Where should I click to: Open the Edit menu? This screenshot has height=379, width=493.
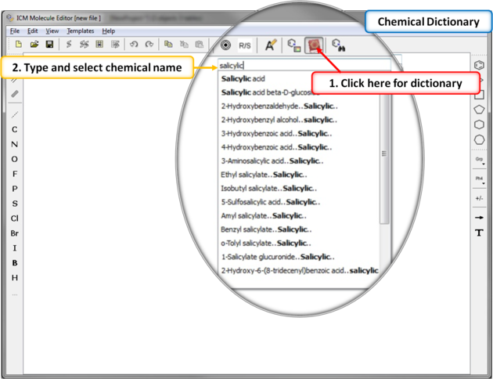(32, 31)
